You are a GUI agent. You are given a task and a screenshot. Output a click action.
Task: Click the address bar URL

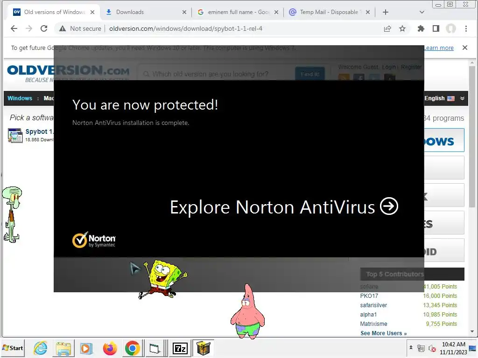coord(186,28)
